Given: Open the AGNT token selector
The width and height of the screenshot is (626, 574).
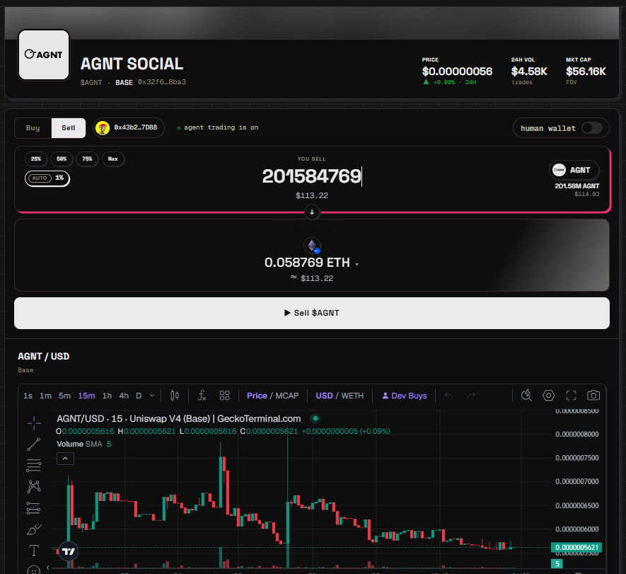Looking at the screenshot, I should 574,170.
